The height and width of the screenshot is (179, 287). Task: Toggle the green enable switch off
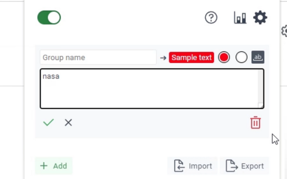point(49,17)
